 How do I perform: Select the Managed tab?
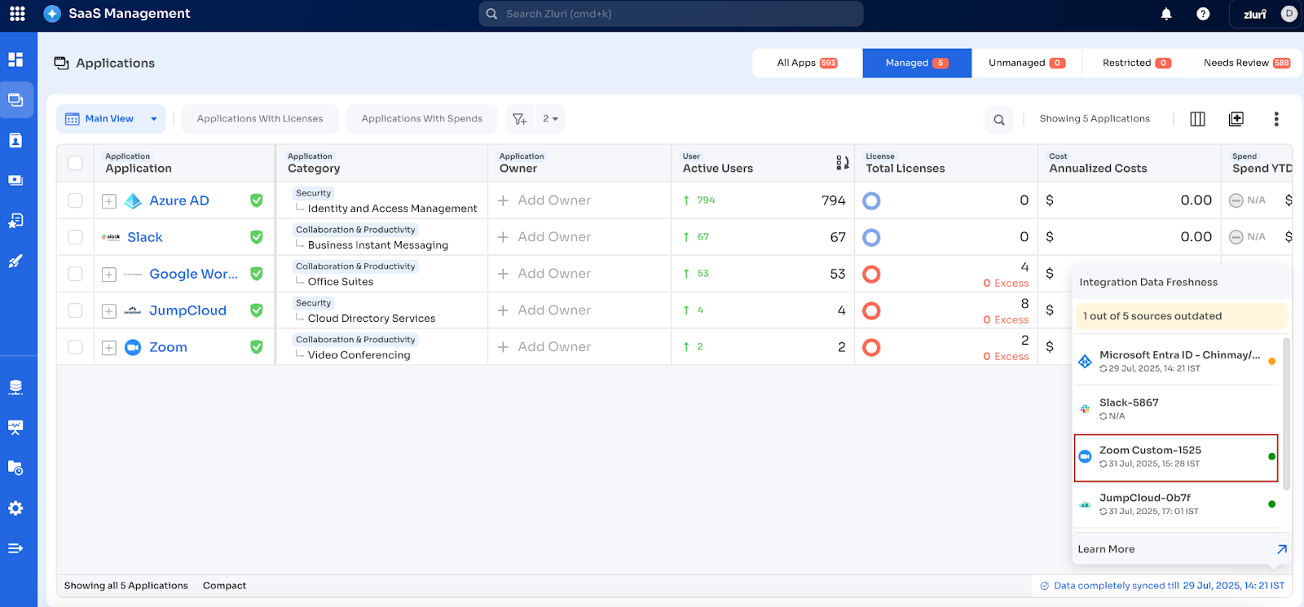(x=917, y=63)
